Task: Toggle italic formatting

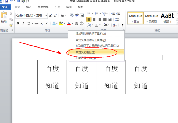Action: [x=23, y=24]
